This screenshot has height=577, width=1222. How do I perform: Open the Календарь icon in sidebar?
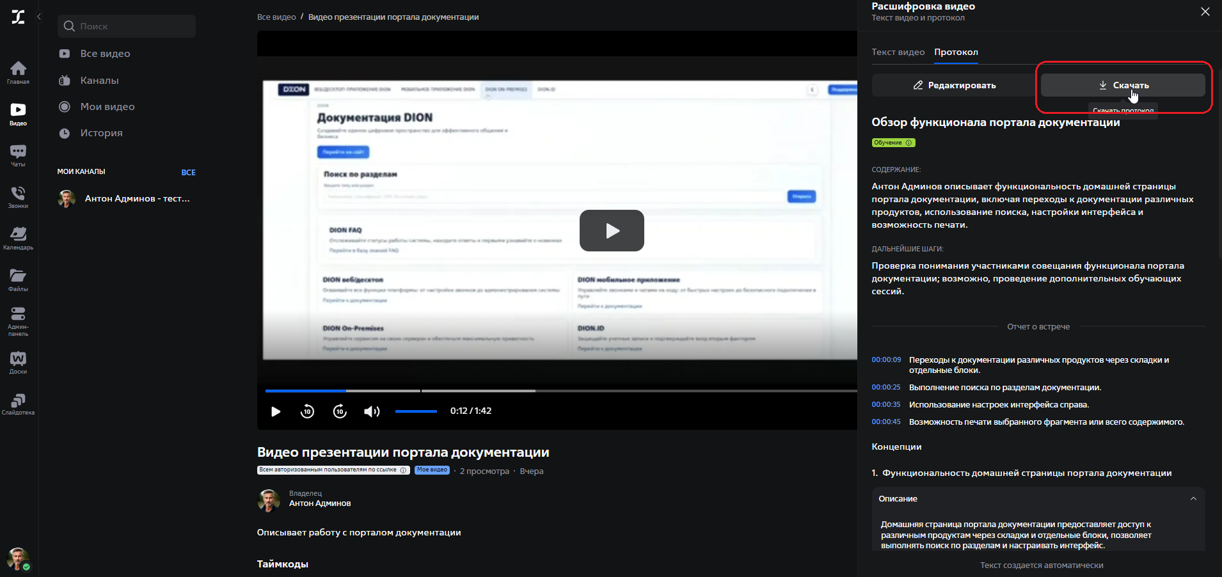click(x=18, y=237)
